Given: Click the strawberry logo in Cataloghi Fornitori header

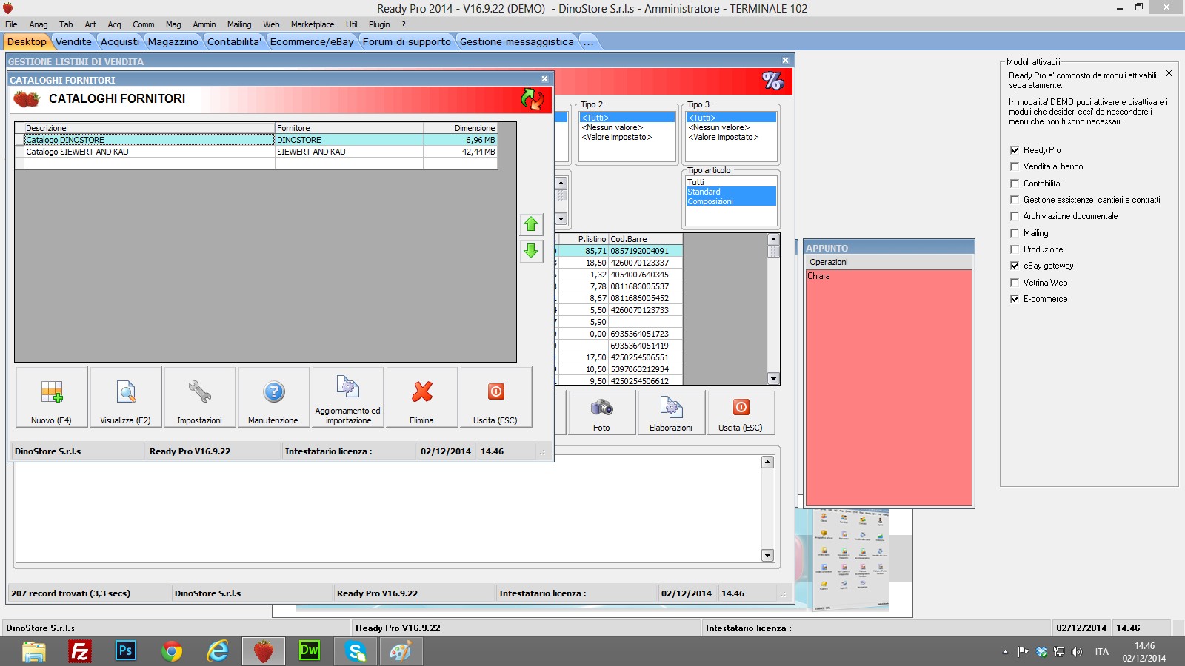Looking at the screenshot, I should 27,99.
